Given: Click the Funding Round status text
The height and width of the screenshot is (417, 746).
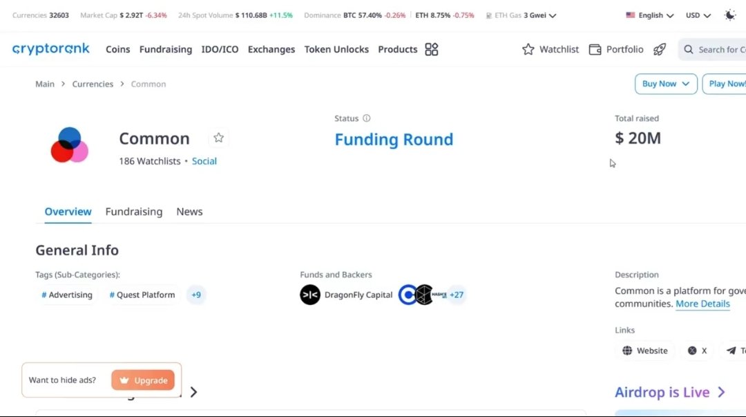Looking at the screenshot, I should coord(394,140).
